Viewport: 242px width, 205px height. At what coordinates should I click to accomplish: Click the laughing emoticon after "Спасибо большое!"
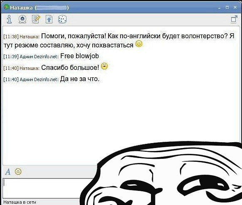[104, 66]
